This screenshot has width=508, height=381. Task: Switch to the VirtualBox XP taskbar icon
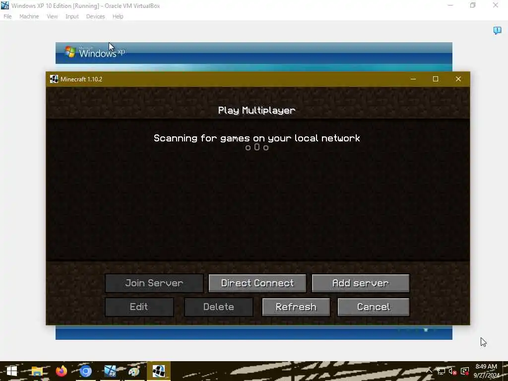110,371
